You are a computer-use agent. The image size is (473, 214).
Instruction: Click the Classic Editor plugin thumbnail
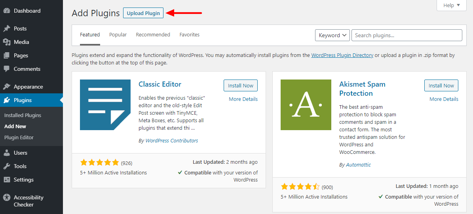point(105,105)
